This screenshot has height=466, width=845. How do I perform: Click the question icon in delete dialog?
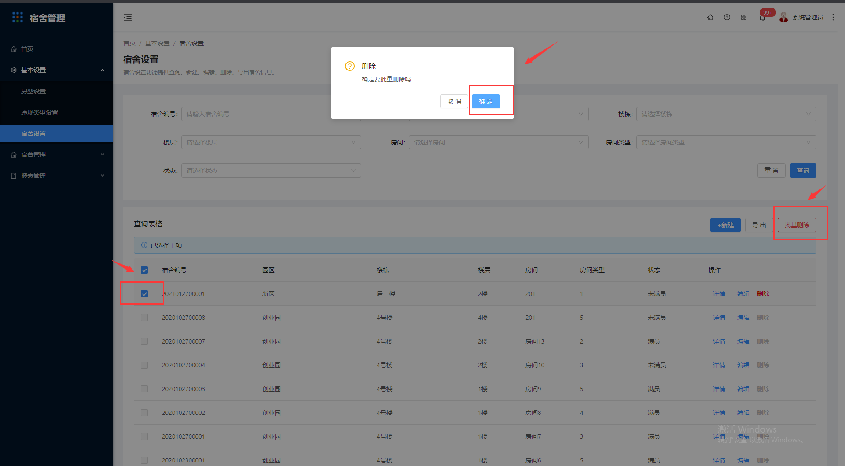[x=350, y=66]
